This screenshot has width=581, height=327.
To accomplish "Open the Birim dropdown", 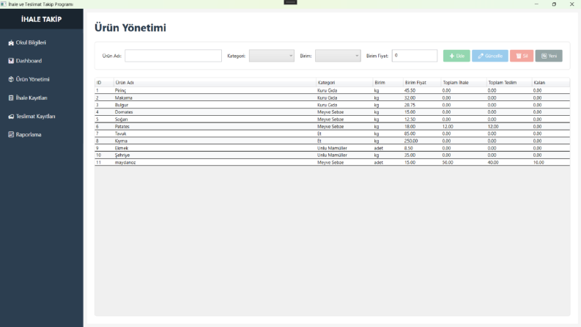I will pos(338,56).
